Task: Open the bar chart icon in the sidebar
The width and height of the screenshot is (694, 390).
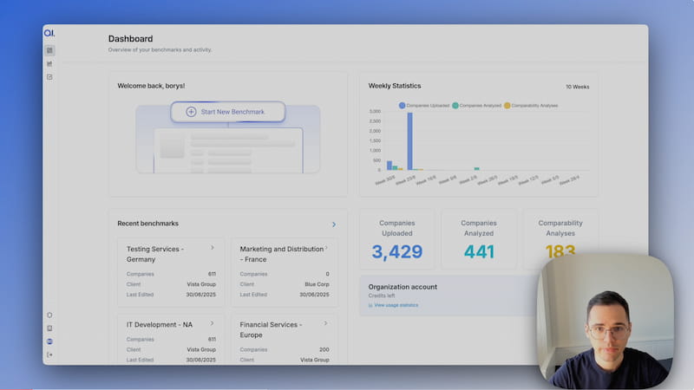Action: point(49,63)
